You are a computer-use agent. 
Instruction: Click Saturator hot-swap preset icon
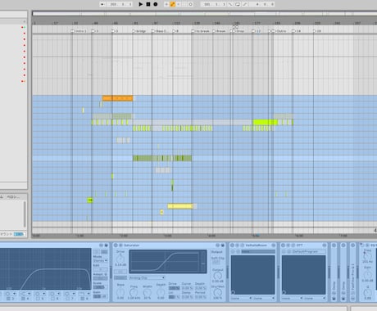coord(218,246)
